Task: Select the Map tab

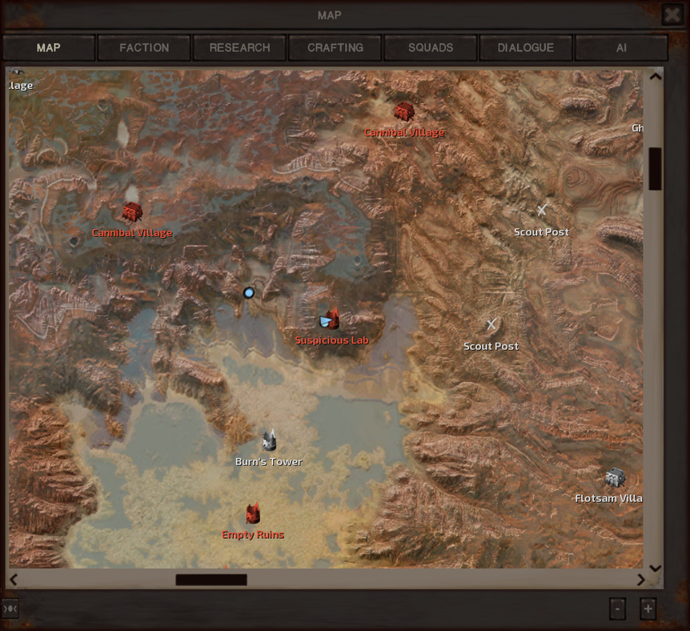Action: (48, 47)
